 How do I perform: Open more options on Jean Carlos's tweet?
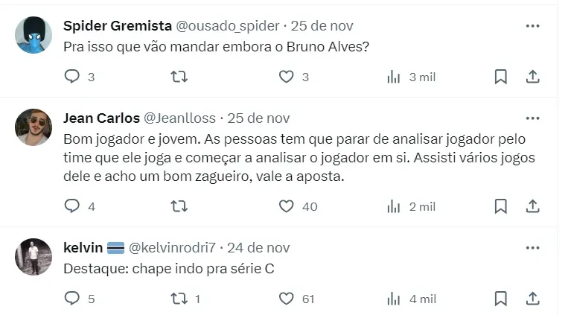[532, 118]
